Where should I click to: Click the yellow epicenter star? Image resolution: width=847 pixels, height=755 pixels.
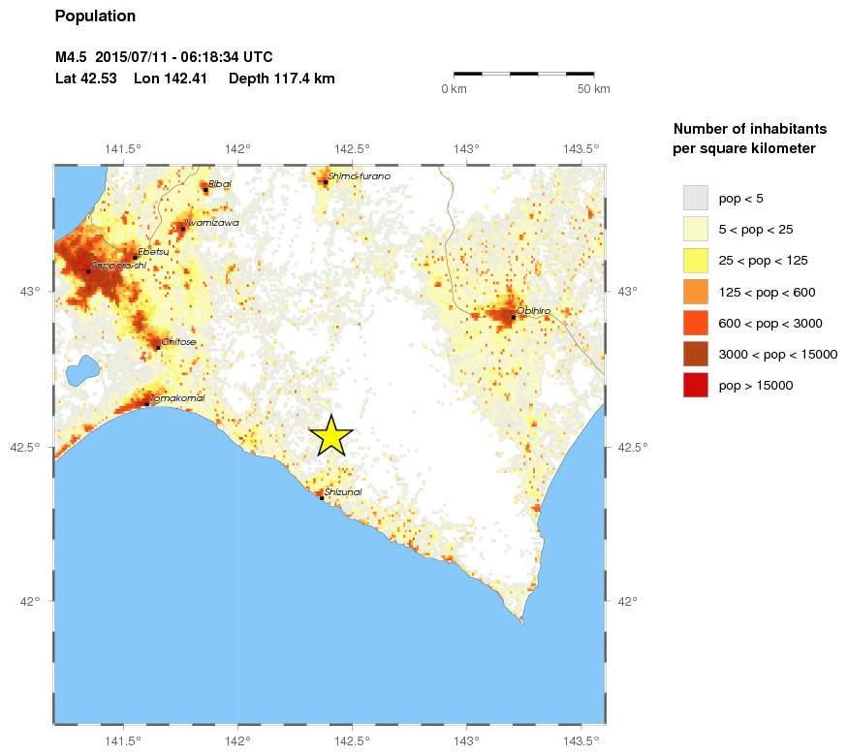pos(331,435)
